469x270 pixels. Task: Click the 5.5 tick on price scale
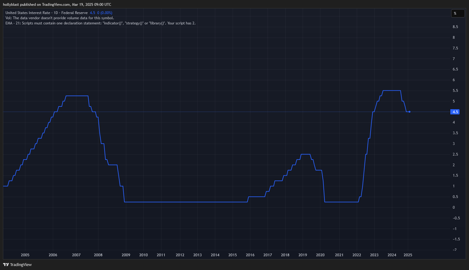[x=455, y=91]
